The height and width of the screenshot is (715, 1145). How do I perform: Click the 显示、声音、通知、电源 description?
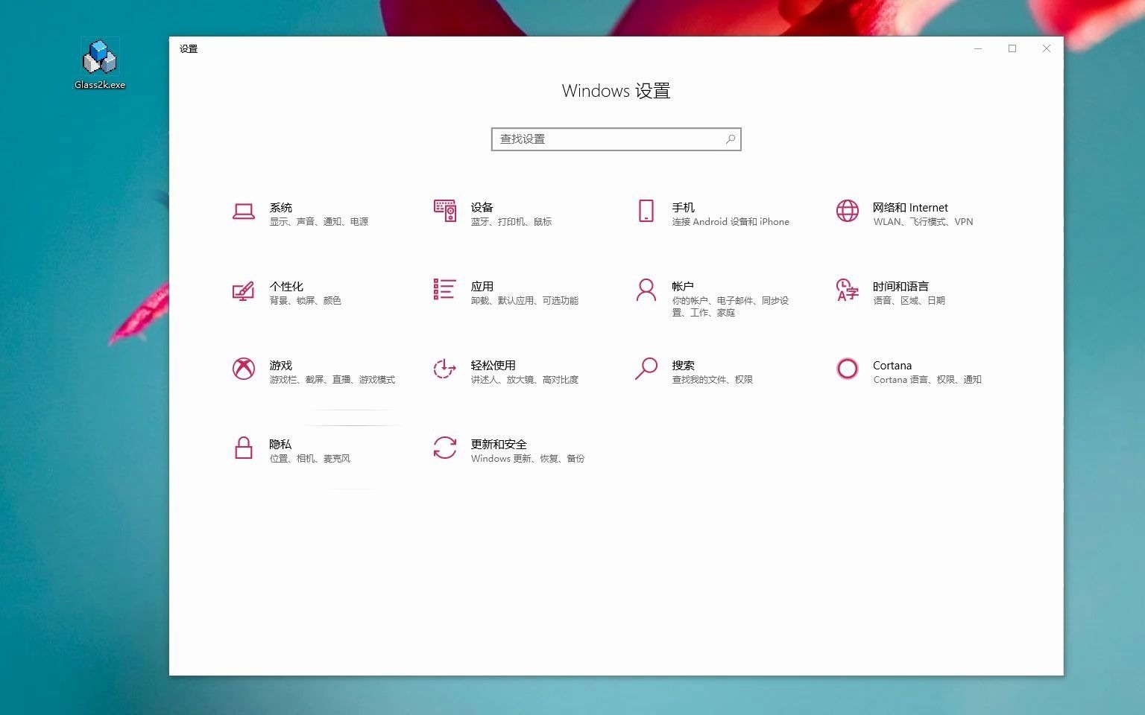pyautogui.click(x=319, y=222)
